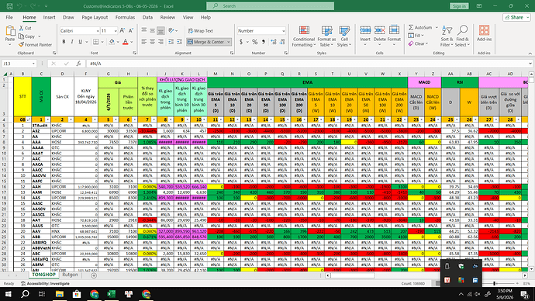Click Accessibility: Investigate in status bar
The width and height of the screenshot is (535, 301).
[x=45, y=284]
